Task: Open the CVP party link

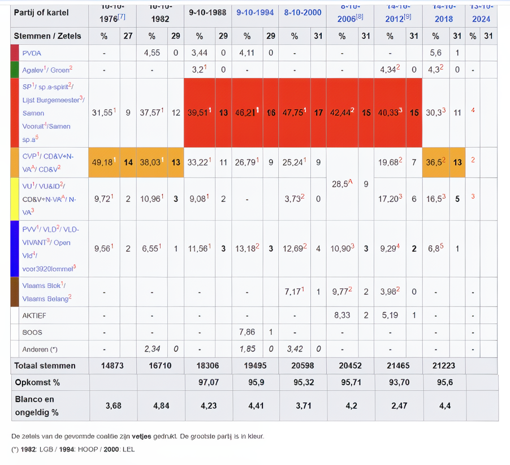Action: pos(29,156)
